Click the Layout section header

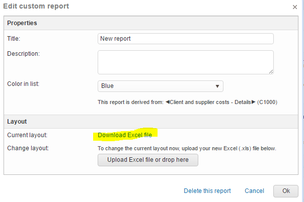point(17,121)
